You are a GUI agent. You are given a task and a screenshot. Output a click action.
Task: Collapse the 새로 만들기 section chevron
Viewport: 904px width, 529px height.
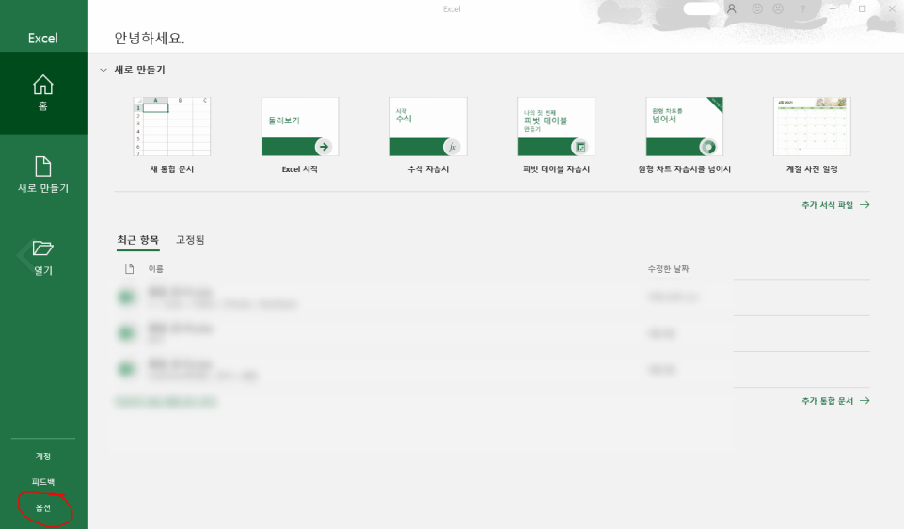[x=103, y=70]
